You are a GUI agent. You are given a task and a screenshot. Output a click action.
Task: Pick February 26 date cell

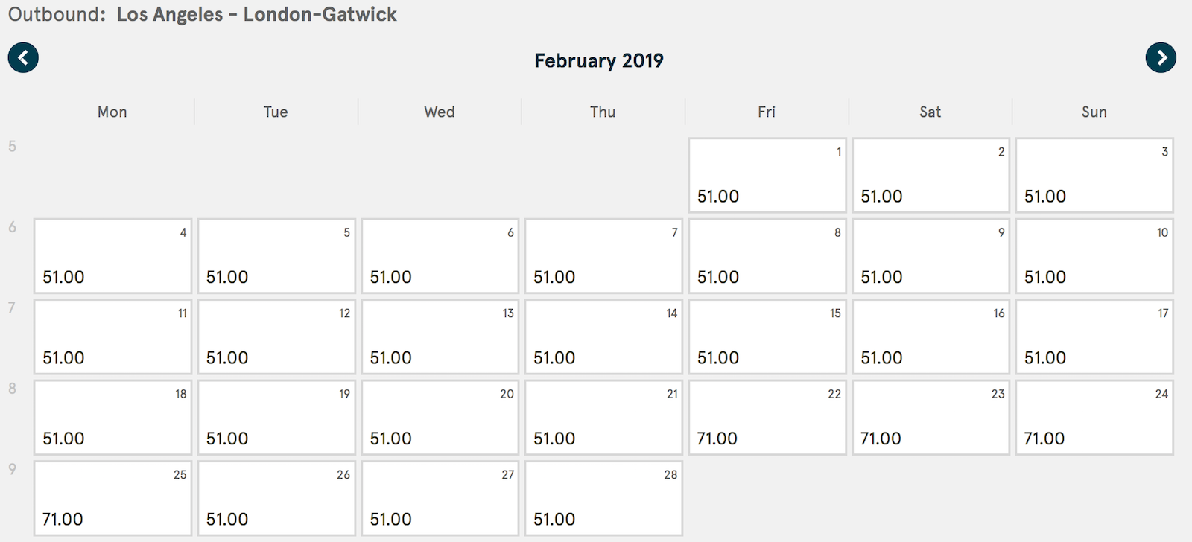coord(276,498)
